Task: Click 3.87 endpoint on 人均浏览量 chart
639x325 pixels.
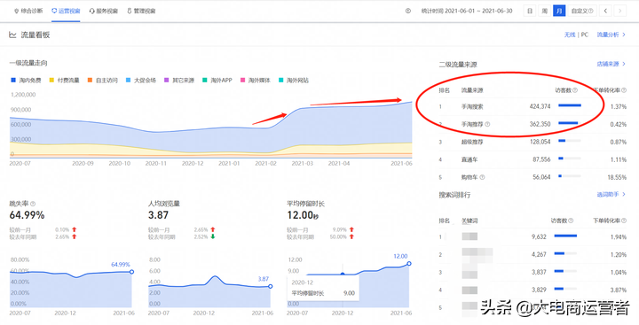Action: pos(270,286)
